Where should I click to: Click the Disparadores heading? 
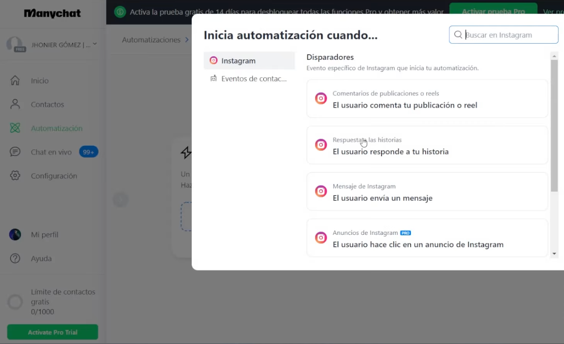click(330, 57)
